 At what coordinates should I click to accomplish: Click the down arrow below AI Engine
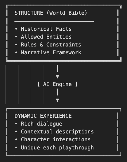(x=57, y=100)
